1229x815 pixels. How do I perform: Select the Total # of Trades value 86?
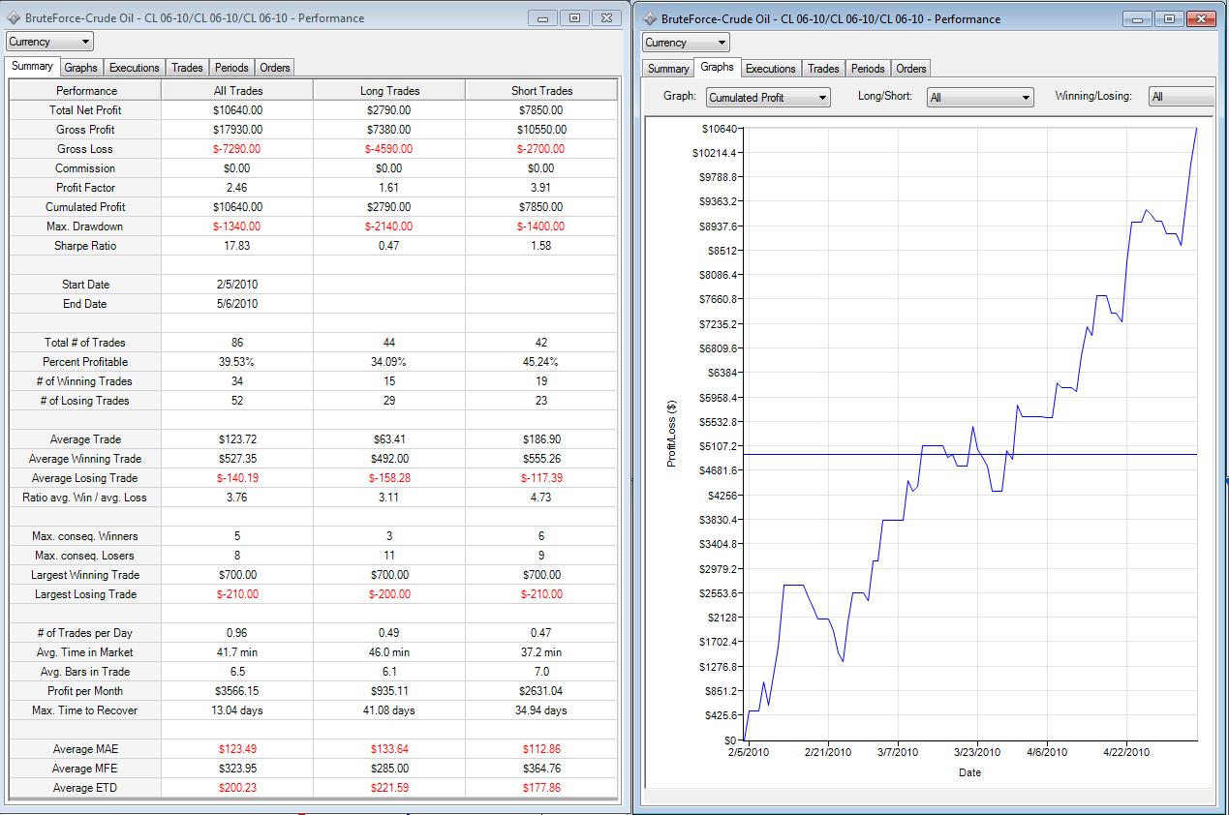237,343
